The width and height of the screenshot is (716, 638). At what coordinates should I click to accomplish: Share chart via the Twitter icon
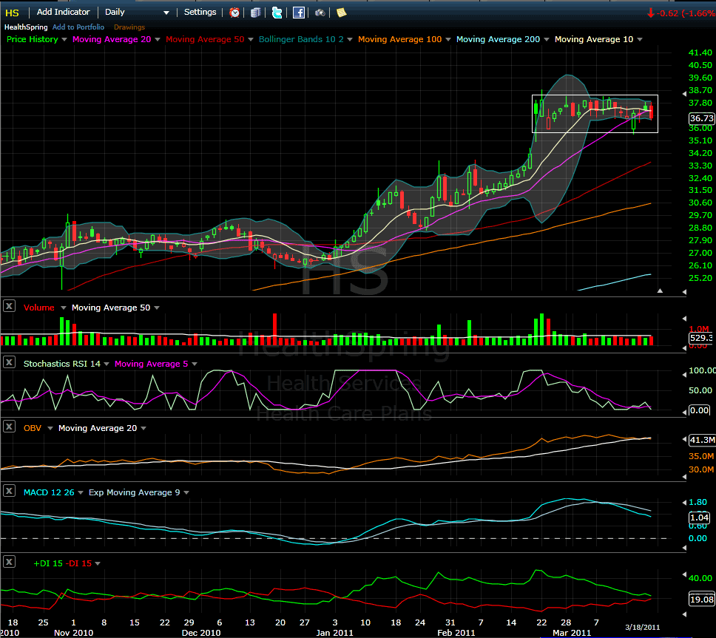click(x=277, y=13)
